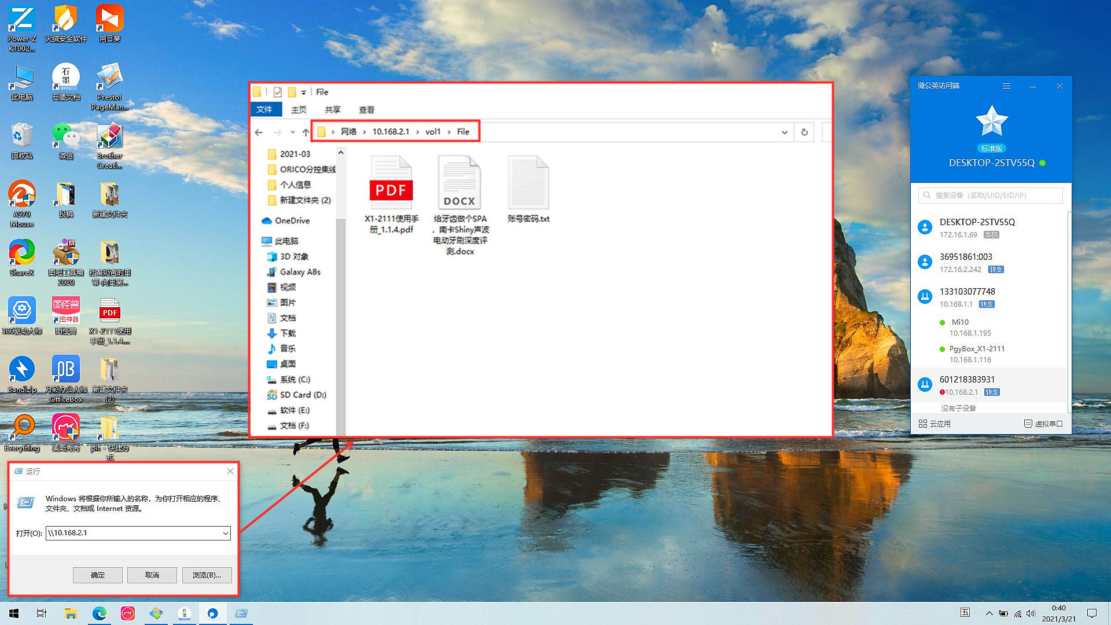The image size is (1111, 625).
Task: Open the Run dialog input dropdown
Action: point(225,533)
